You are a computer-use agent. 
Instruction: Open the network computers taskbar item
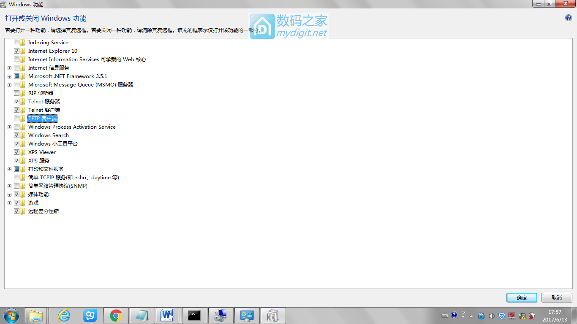point(220,316)
